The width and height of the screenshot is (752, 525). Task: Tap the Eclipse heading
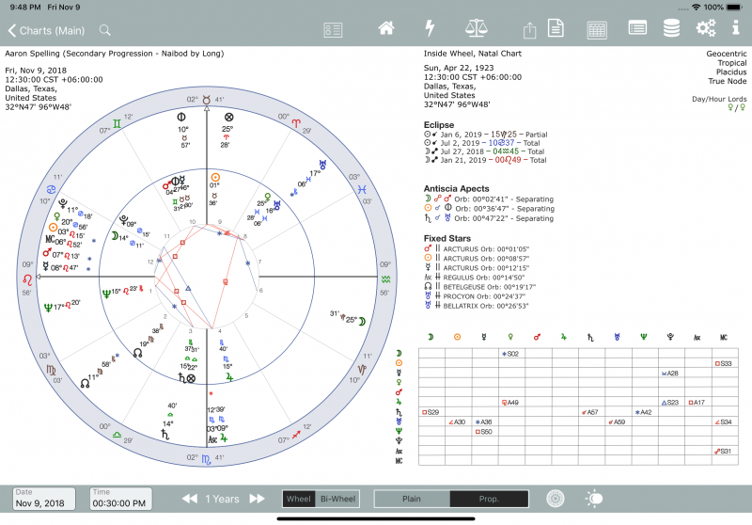438,125
